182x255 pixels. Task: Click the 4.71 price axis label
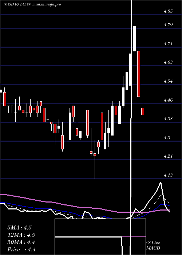[168, 44]
